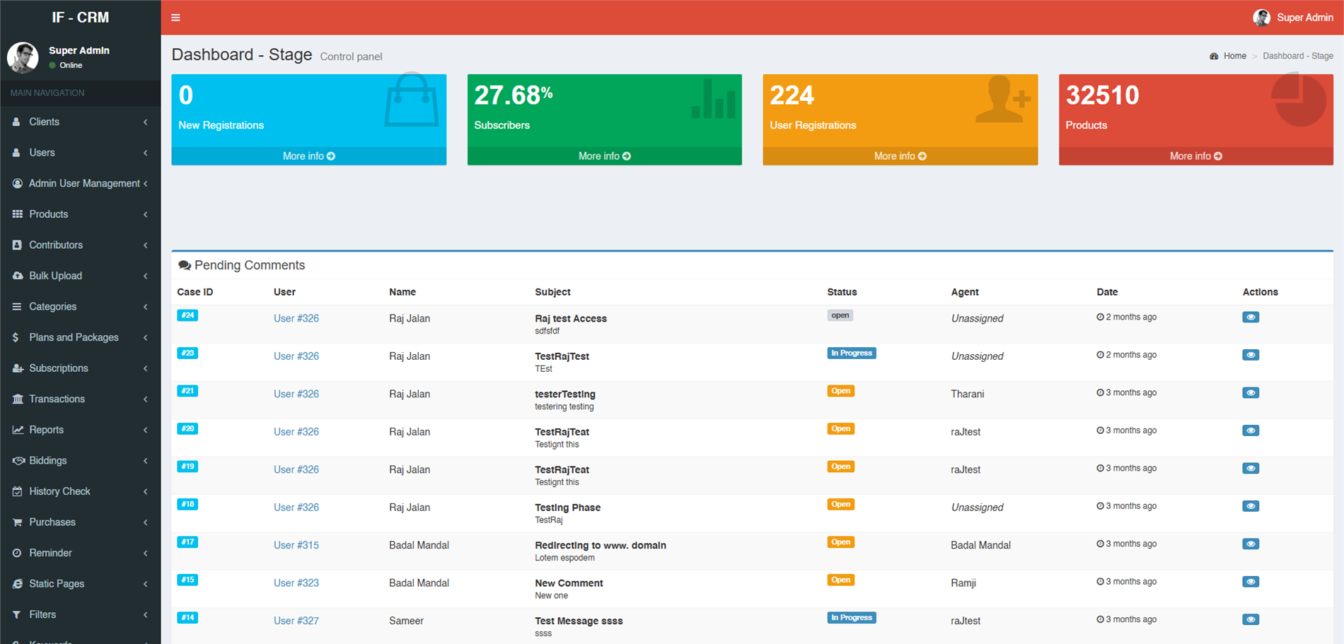Viewport: 1344px width, 644px height.
Task: Open the Contributors sidebar menu item
Action: tap(81, 245)
